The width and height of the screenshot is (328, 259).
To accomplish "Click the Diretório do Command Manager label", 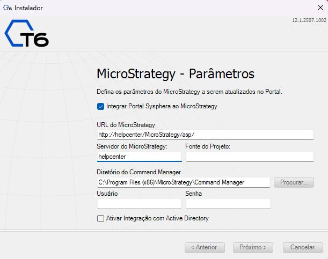I will (139, 172).
